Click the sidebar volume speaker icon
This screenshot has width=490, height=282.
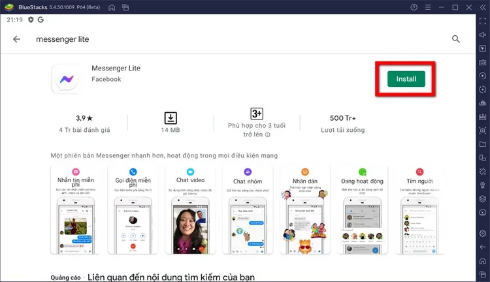[483, 35]
